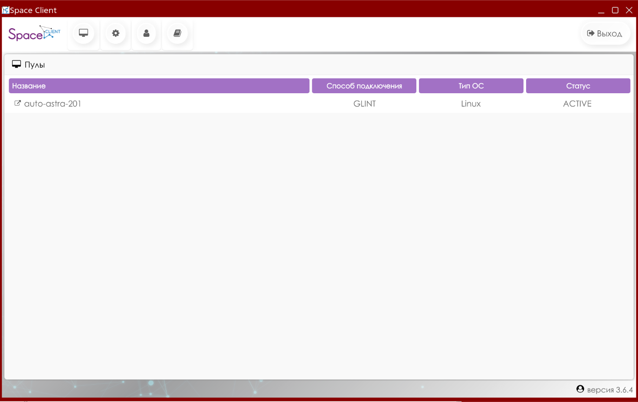Sort by the Название column header

pos(159,86)
